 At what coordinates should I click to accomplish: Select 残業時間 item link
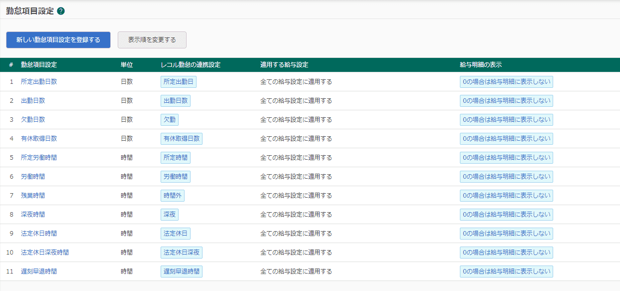(33, 196)
